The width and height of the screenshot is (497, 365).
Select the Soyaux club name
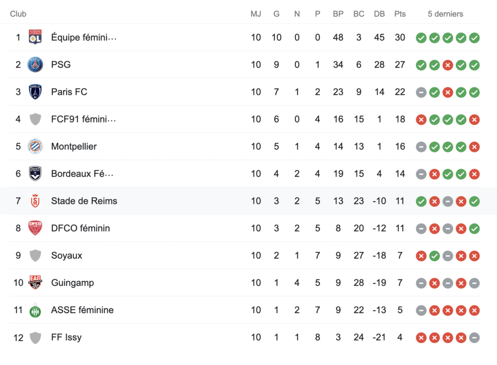tap(66, 255)
